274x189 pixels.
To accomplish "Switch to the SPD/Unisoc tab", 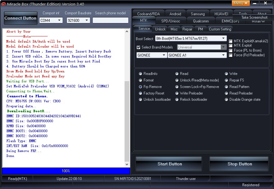I will (171, 21).
